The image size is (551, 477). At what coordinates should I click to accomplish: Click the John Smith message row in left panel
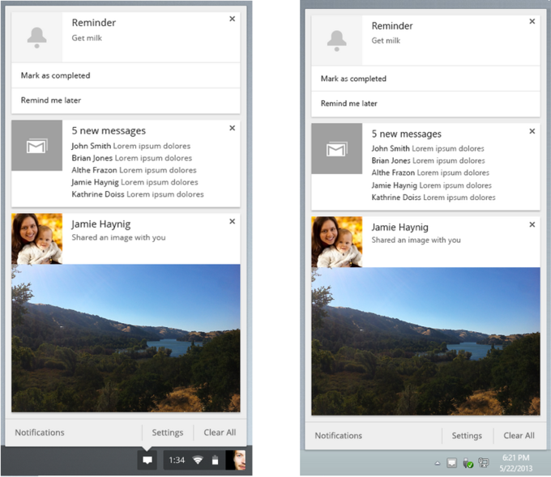(131, 146)
